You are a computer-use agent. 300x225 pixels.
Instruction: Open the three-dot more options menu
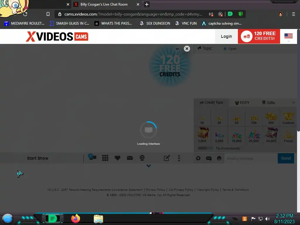179,158
